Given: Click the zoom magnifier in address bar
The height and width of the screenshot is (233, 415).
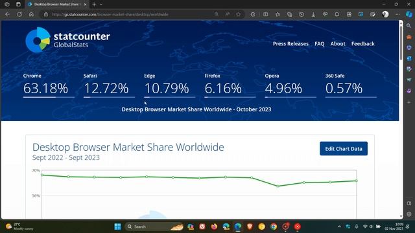Looking at the screenshot, I should [x=217, y=14].
